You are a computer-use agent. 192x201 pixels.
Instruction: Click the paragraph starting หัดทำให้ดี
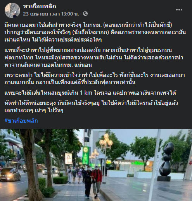(x=91, y=107)
